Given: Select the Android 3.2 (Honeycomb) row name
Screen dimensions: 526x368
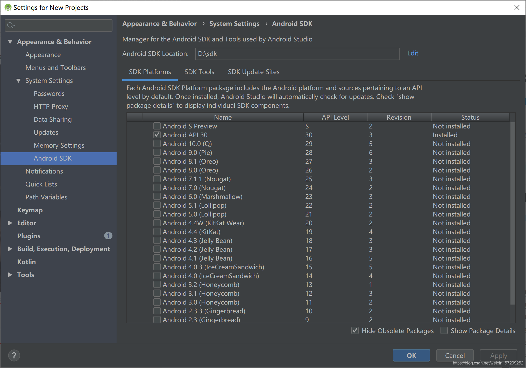Looking at the screenshot, I should tap(201, 285).
